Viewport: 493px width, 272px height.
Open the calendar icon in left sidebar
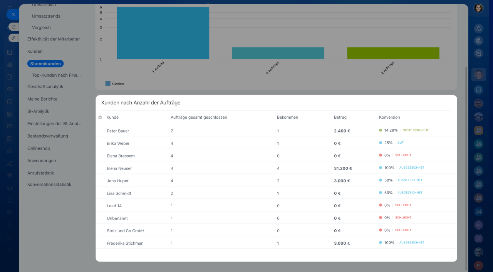(10, 138)
